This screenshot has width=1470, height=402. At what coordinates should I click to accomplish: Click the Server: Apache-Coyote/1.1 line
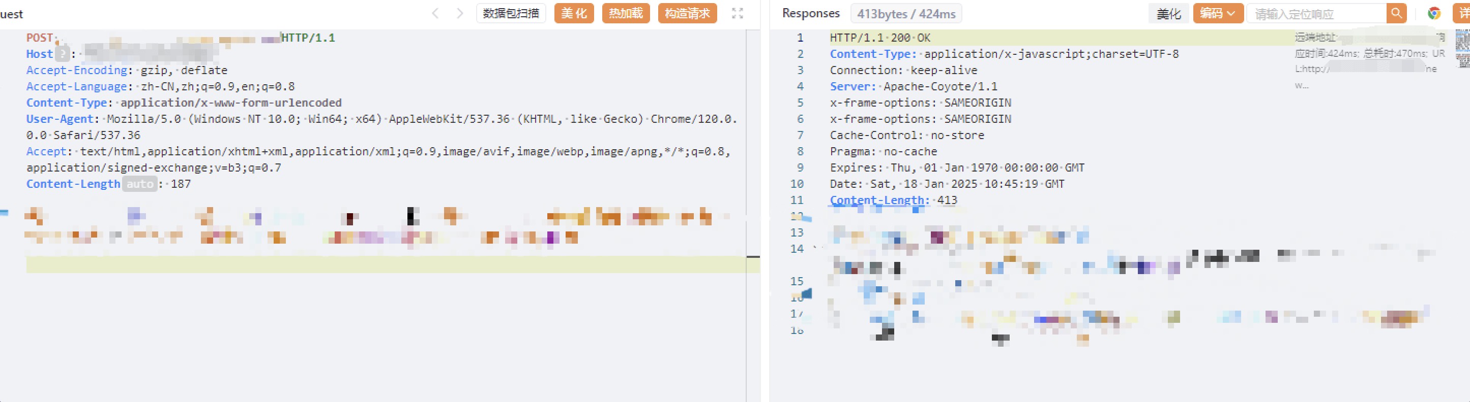pos(914,87)
